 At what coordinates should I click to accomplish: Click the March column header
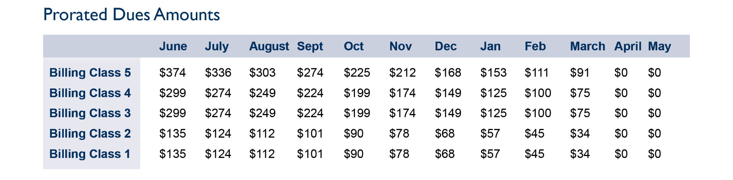[x=588, y=46]
